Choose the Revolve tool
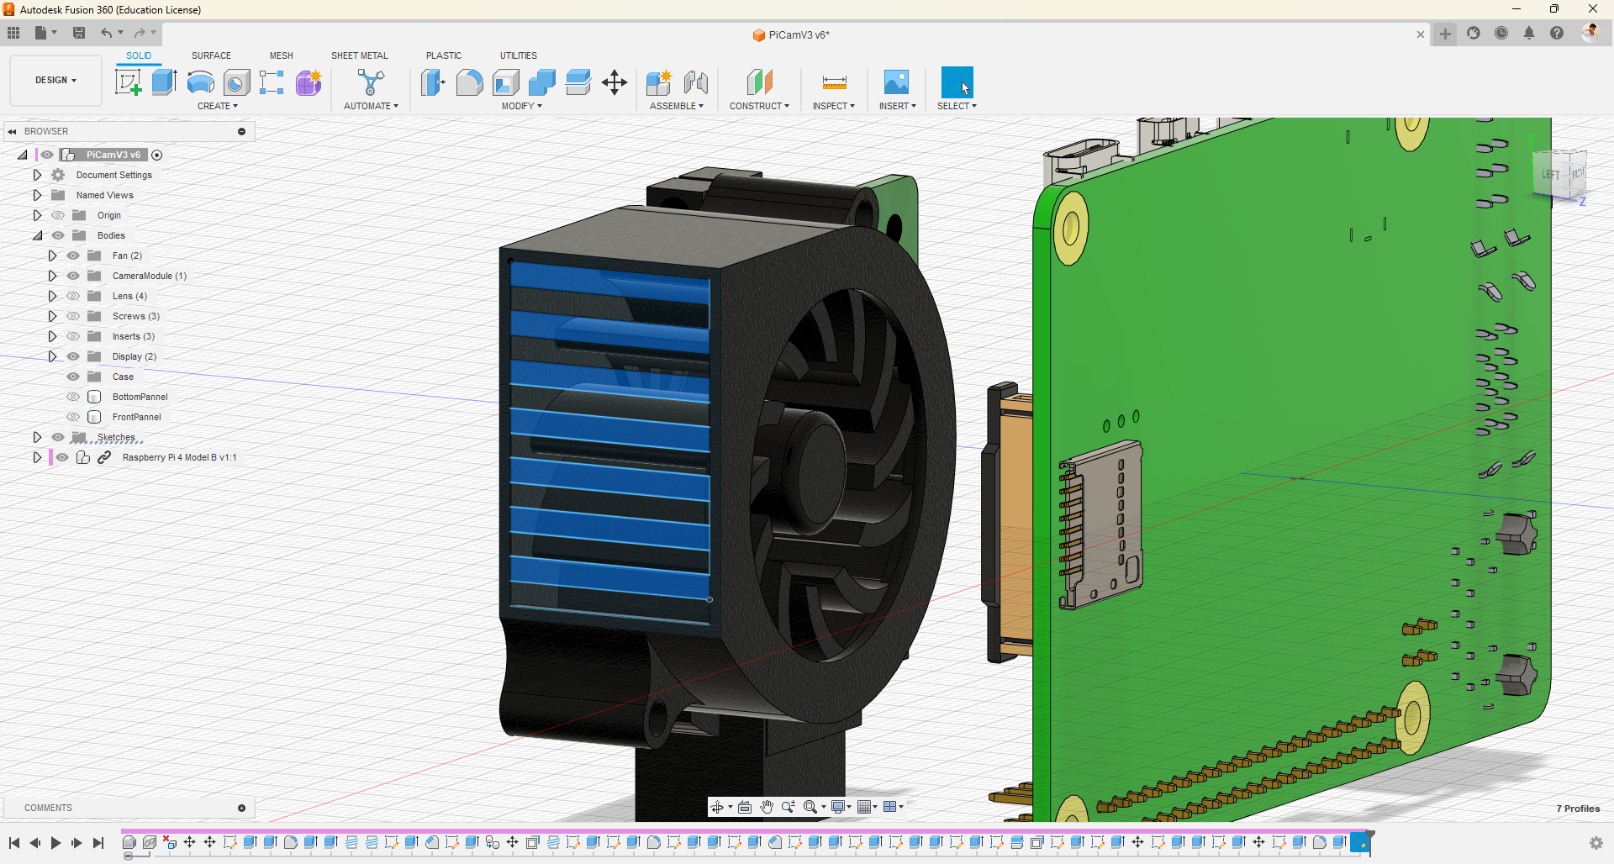 coord(200,82)
